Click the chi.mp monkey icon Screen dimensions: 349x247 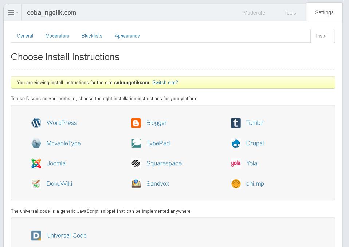tap(236, 184)
